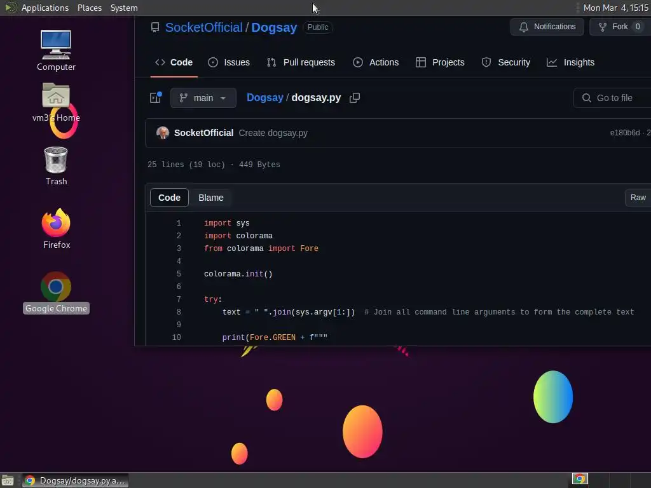
Task: Click the Go to file search field
Action: click(612, 98)
